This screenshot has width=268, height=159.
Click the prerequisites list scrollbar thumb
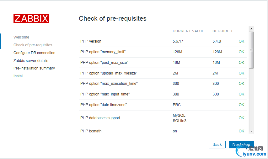click(x=251, y=50)
